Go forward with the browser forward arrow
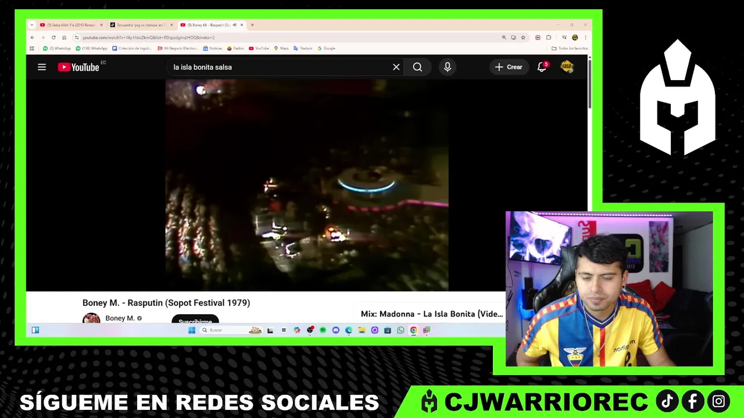744x418 pixels. [x=43, y=38]
